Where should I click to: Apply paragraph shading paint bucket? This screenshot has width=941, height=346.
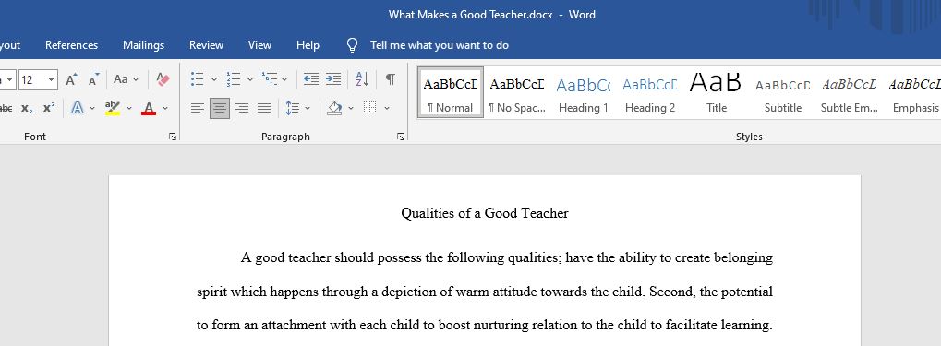[x=334, y=109]
